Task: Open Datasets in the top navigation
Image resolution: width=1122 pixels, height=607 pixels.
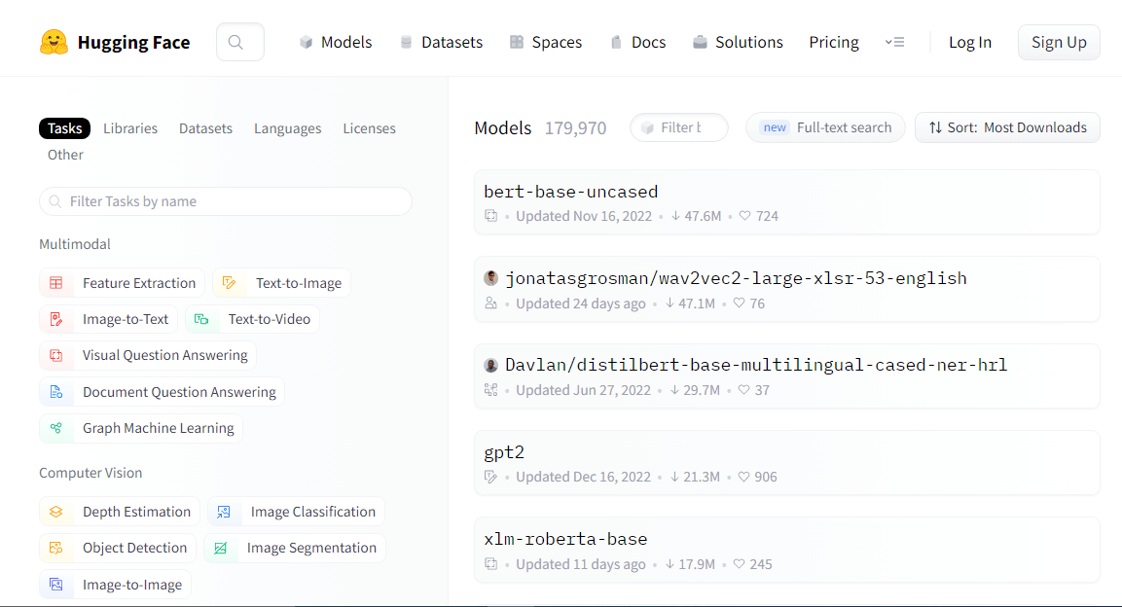Action: (441, 42)
